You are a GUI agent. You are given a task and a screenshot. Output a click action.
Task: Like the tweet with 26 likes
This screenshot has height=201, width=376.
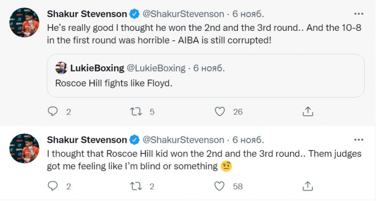[x=220, y=111]
